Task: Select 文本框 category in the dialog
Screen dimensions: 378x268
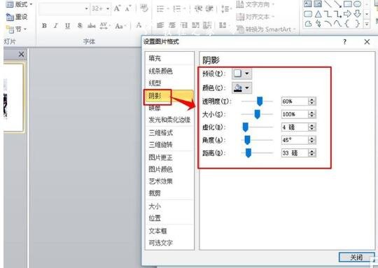Action: (169, 231)
